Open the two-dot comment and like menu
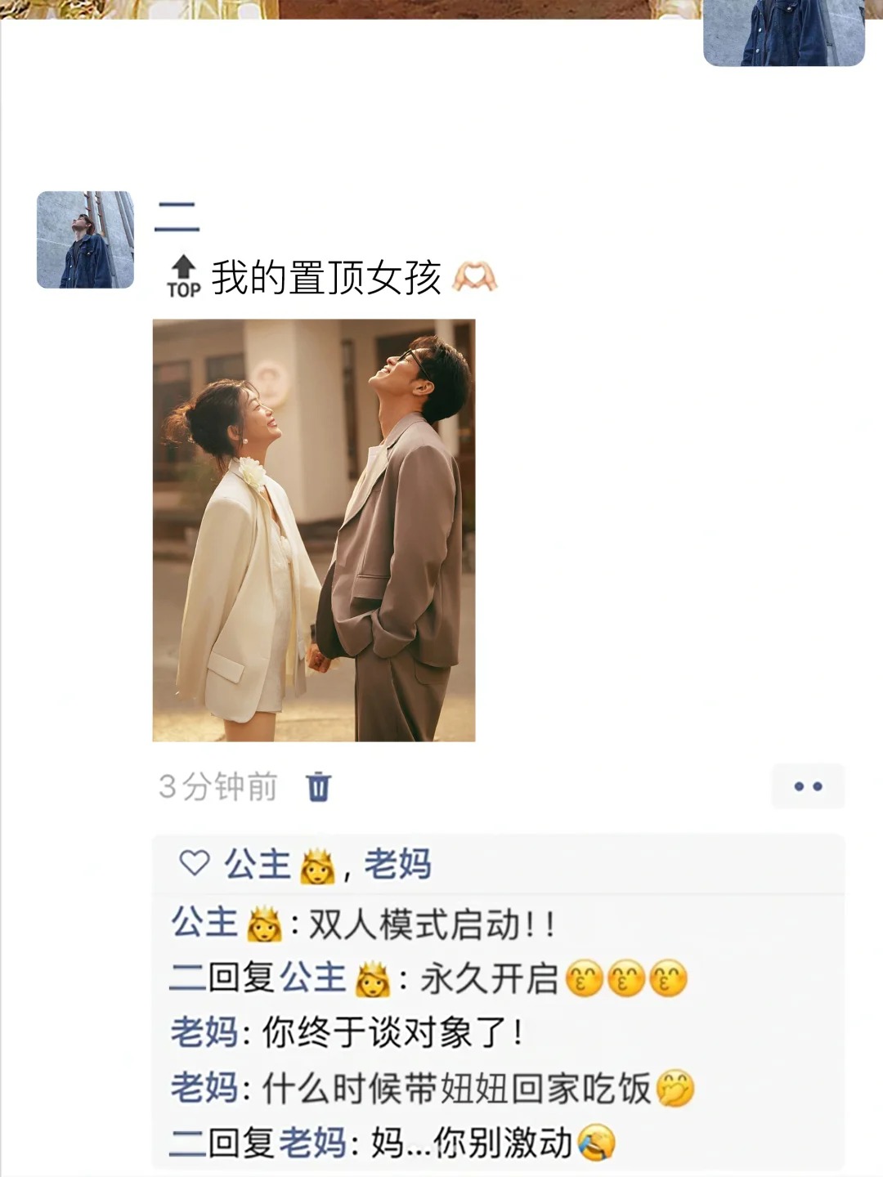883x1177 pixels. (x=808, y=786)
